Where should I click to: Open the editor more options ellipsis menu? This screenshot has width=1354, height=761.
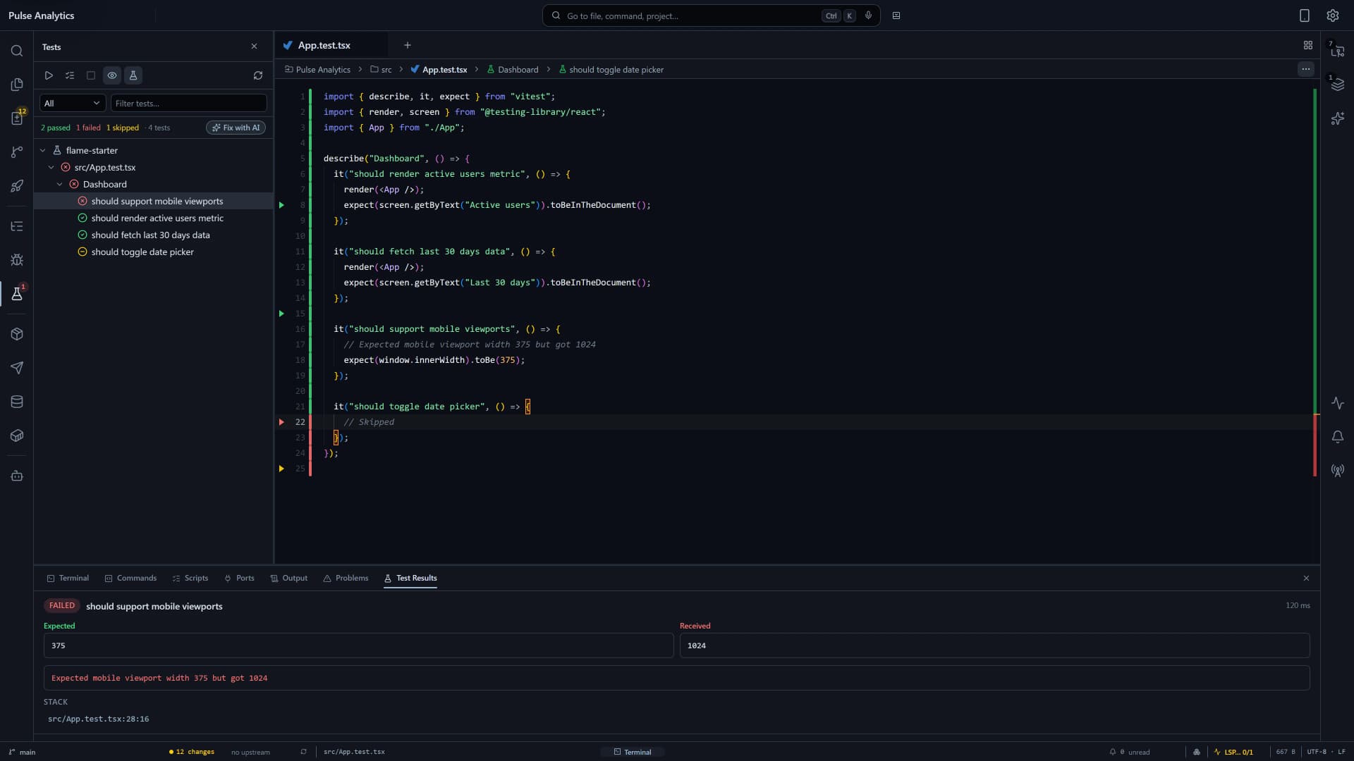click(x=1305, y=69)
